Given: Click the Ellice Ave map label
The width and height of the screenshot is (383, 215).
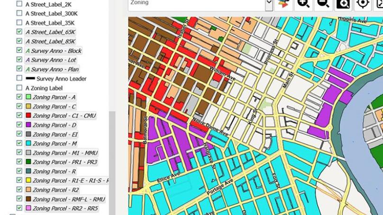Looking at the screenshot, I should click(x=168, y=178).
